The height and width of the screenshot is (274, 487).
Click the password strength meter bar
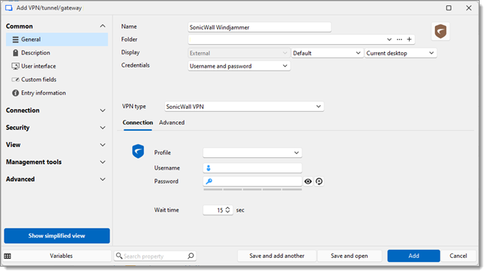pyautogui.click(x=252, y=190)
